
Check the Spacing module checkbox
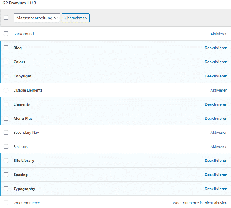(x=6, y=175)
